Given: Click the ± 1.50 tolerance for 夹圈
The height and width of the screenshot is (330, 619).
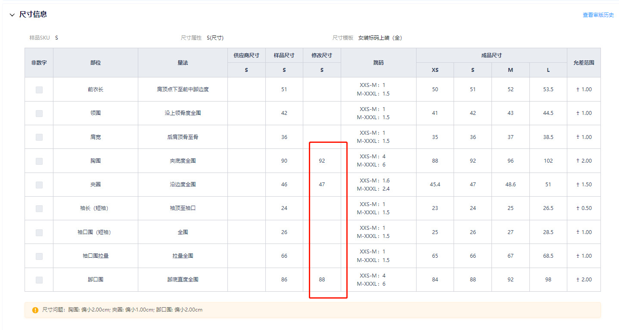Looking at the screenshot, I should tap(584, 185).
